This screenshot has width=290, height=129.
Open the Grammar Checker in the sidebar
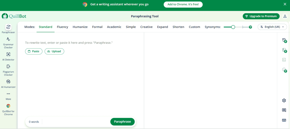coord(8,43)
